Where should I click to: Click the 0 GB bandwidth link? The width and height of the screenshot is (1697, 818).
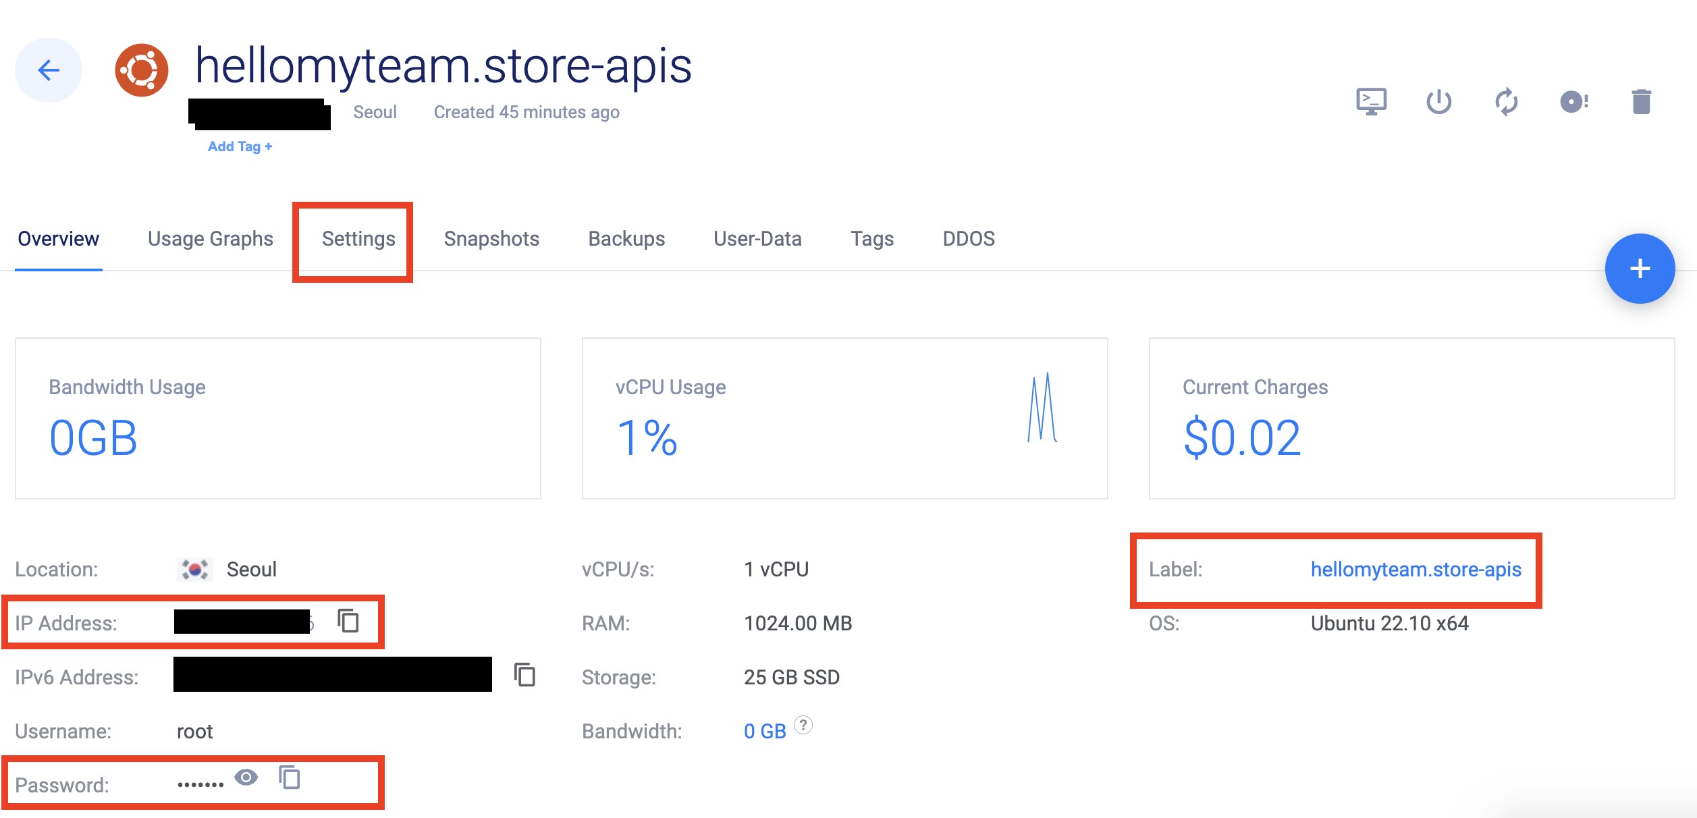[765, 732]
